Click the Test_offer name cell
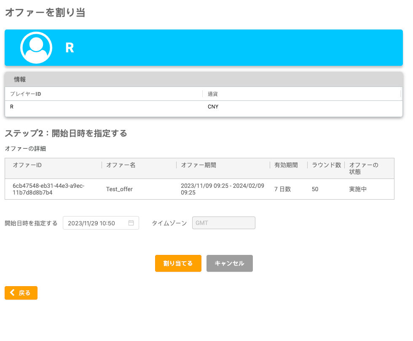Viewport: 413px width, 341px height. [x=119, y=189]
